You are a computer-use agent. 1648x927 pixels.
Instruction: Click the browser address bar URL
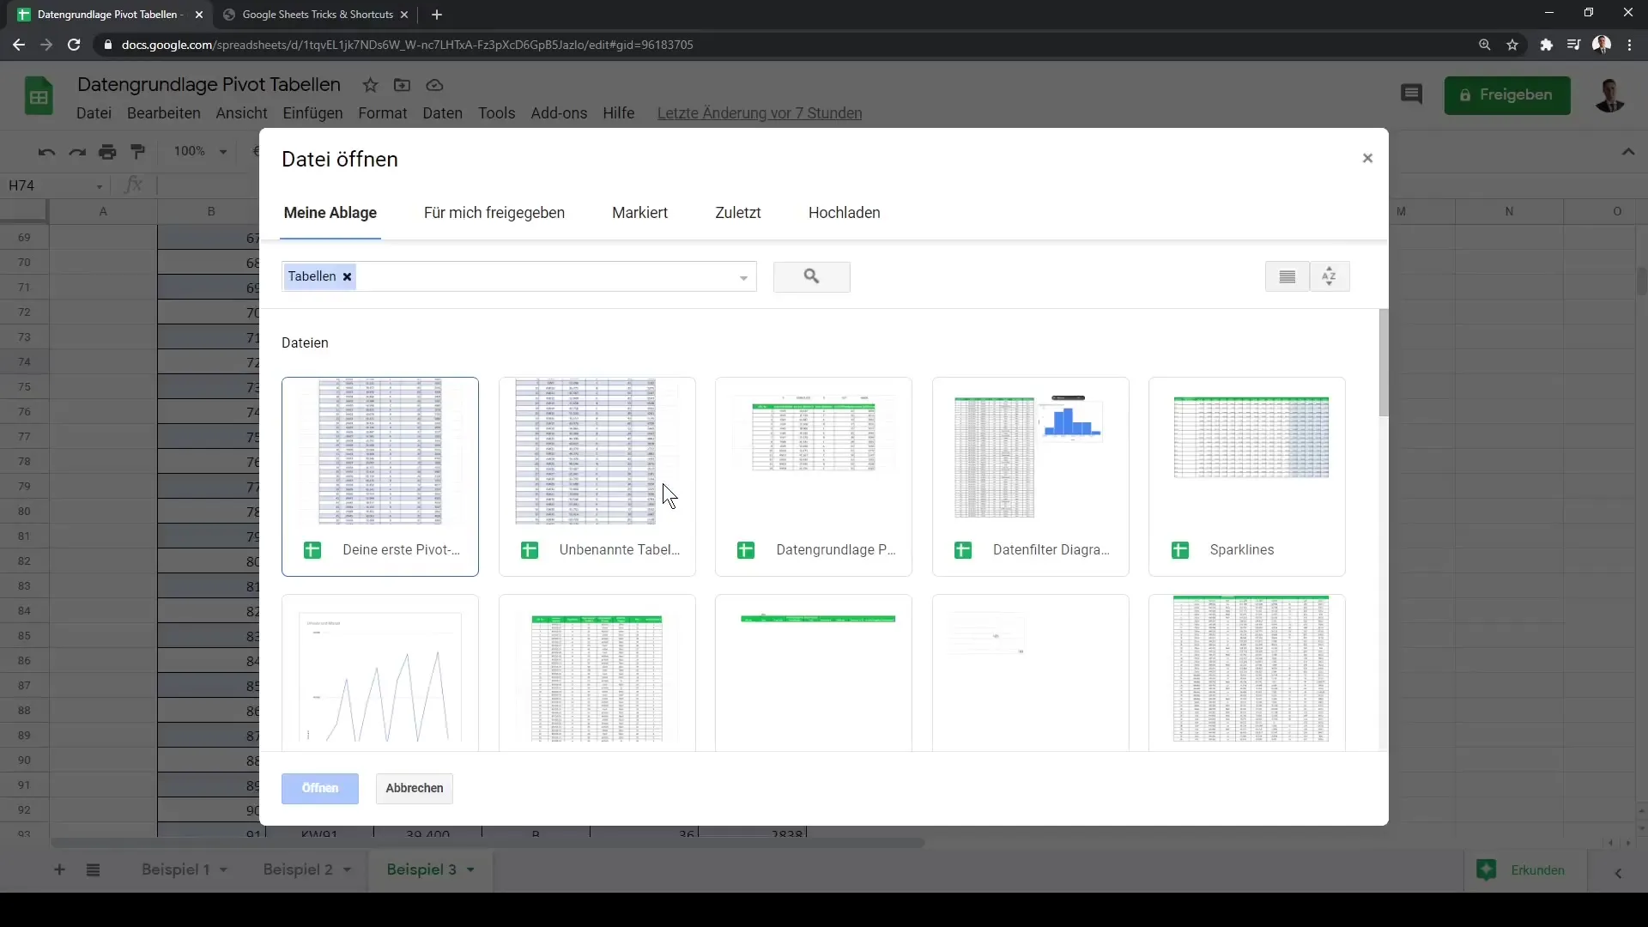[407, 45]
